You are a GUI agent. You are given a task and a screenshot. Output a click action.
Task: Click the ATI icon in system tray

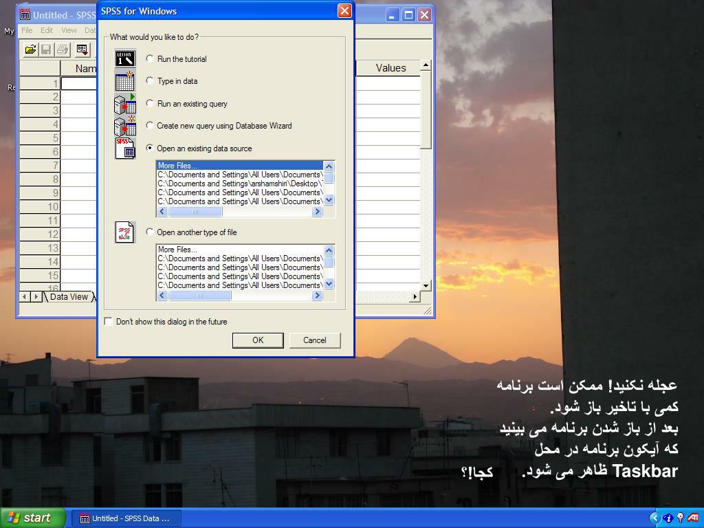(x=692, y=518)
